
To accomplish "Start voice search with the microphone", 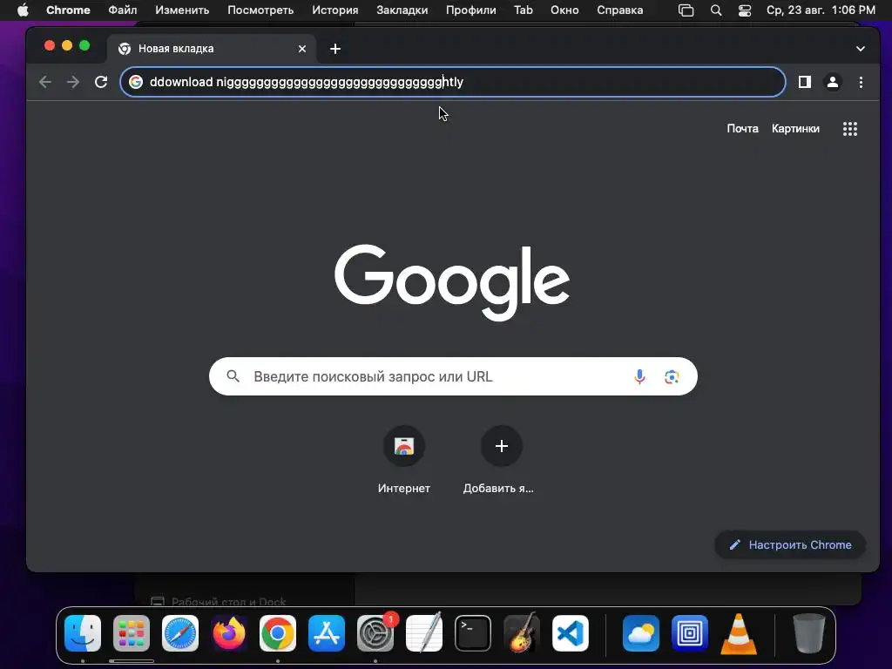I will 639,376.
